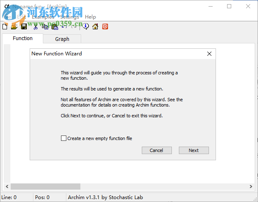Click 'Archim v1.3.1 by Stochastic Lab' status text
258x202 pixels.
pos(106,197)
